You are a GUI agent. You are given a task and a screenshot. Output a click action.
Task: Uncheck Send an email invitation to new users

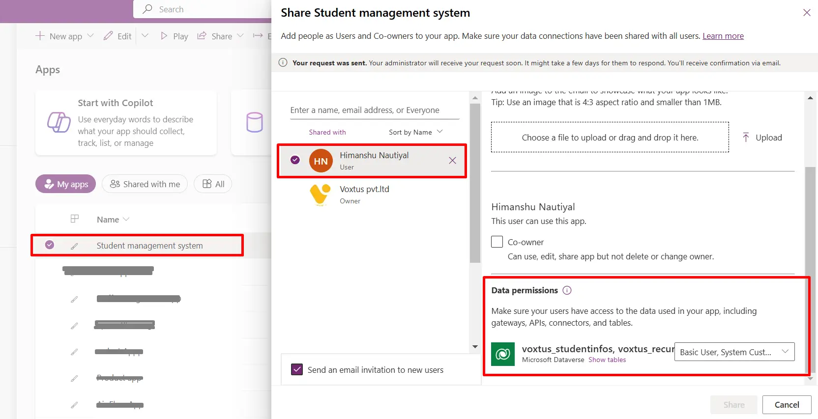297,369
